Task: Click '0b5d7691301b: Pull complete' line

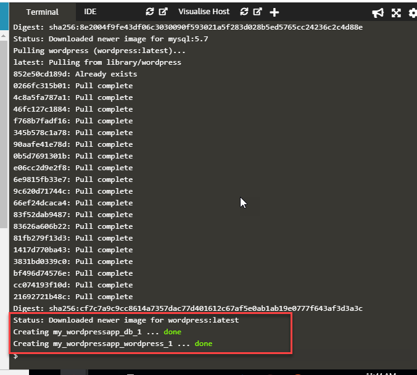Action: tap(73, 156)
